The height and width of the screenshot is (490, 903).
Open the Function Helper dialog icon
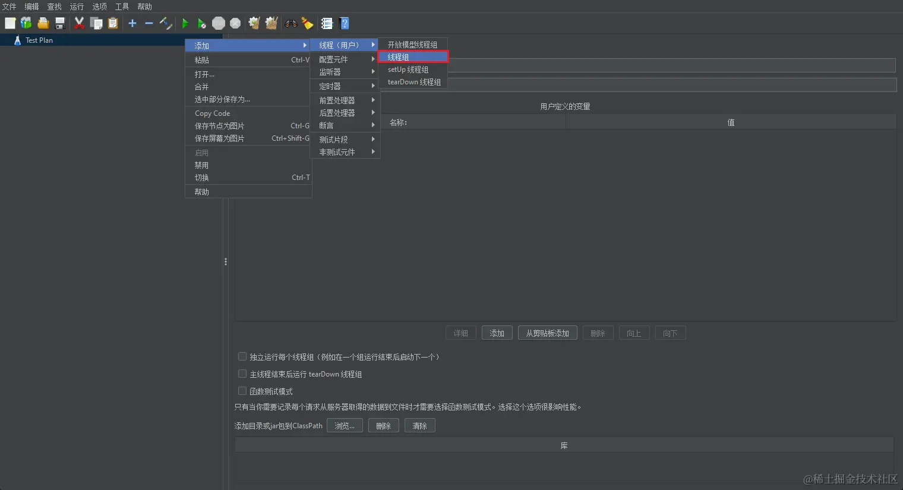click(x=327, y=23)
